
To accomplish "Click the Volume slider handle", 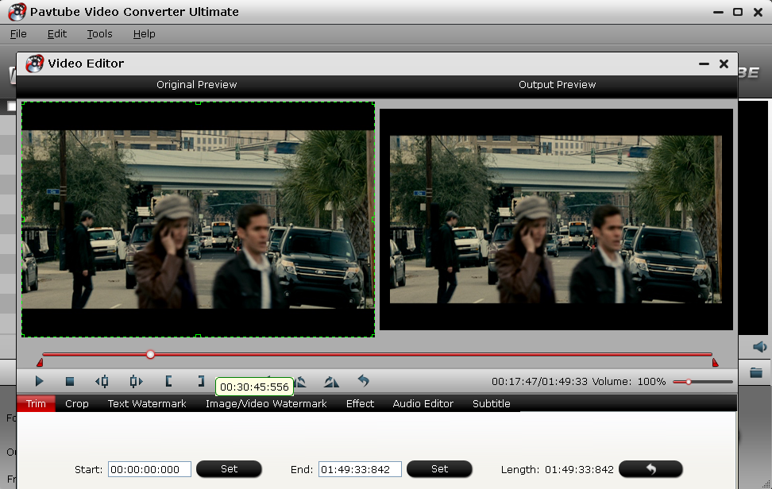I will point(689,382).
